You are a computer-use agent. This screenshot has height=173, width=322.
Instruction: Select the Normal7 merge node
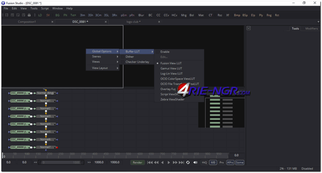coord(45,147)
